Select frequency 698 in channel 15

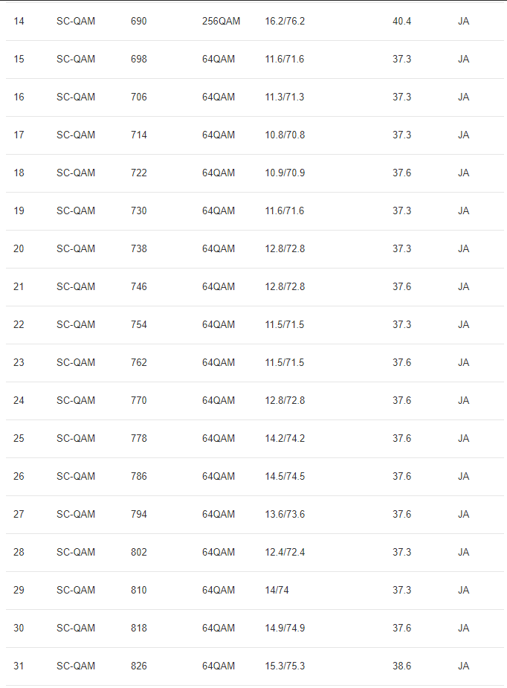coord(138,59)
